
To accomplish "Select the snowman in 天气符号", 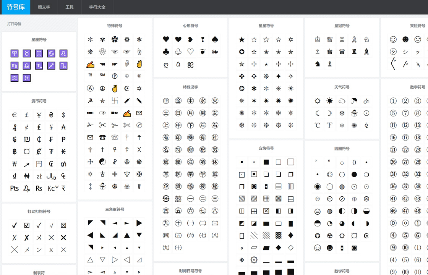I will (x=354, y=113).
